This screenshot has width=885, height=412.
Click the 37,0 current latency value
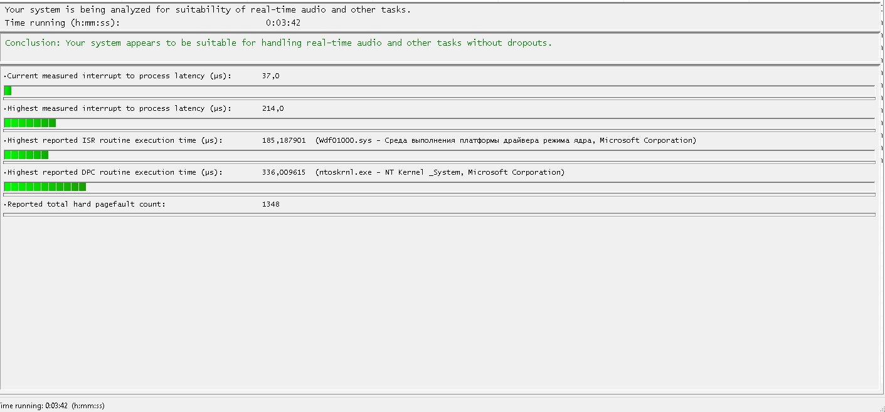[x=271, y=76]
